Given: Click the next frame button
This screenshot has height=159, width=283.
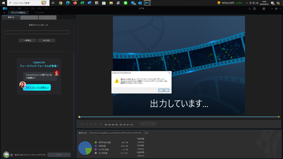Looking at the screenshot, I should (x=96, y=124).
